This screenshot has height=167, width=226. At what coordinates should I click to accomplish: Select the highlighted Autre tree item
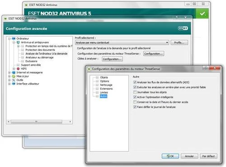click(x=104, y=96)
